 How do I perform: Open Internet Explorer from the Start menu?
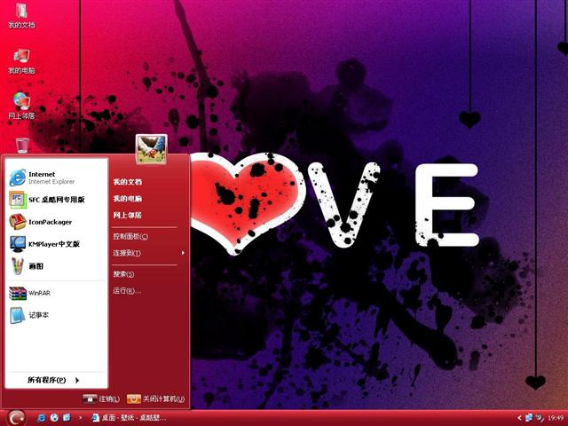click(x=57, y=177)
